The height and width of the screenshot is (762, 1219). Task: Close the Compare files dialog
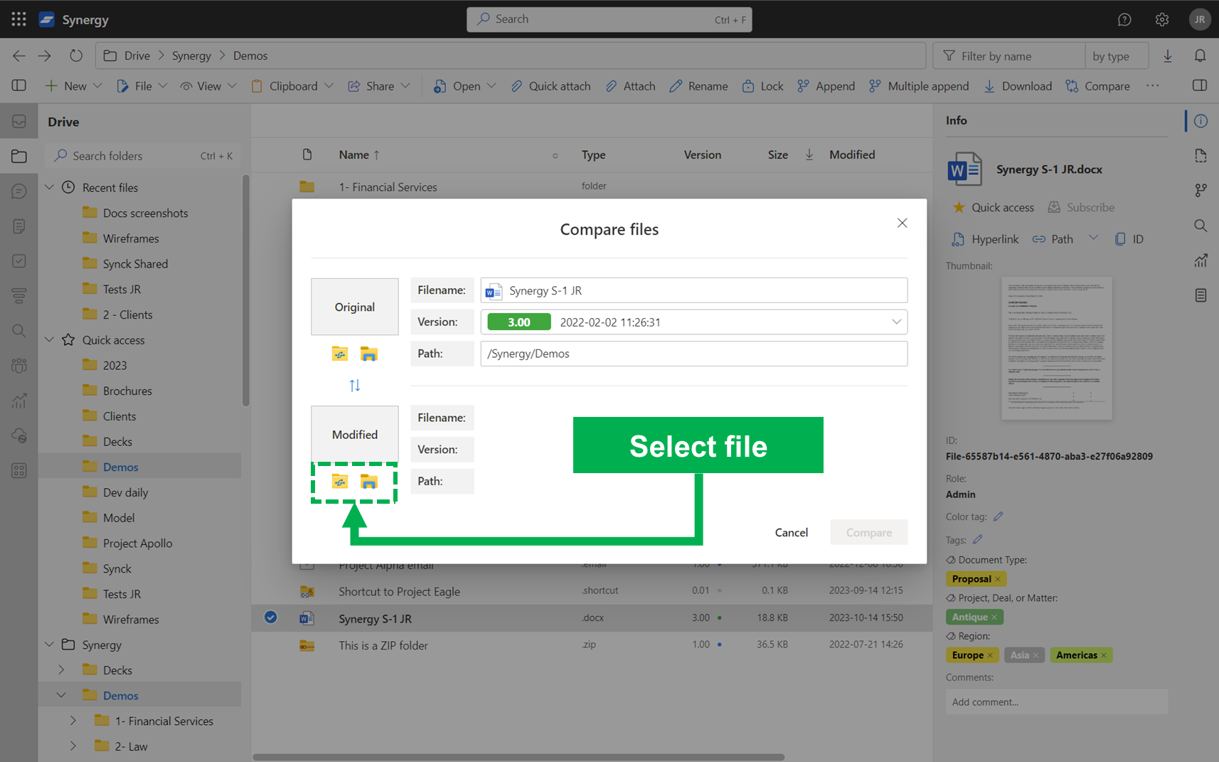(x=902, y=223)
